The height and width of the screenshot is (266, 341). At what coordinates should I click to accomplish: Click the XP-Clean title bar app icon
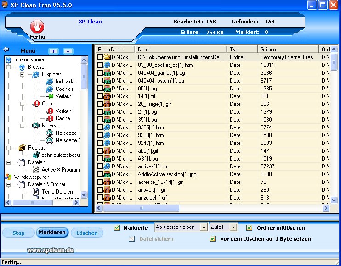click(5, 4)
